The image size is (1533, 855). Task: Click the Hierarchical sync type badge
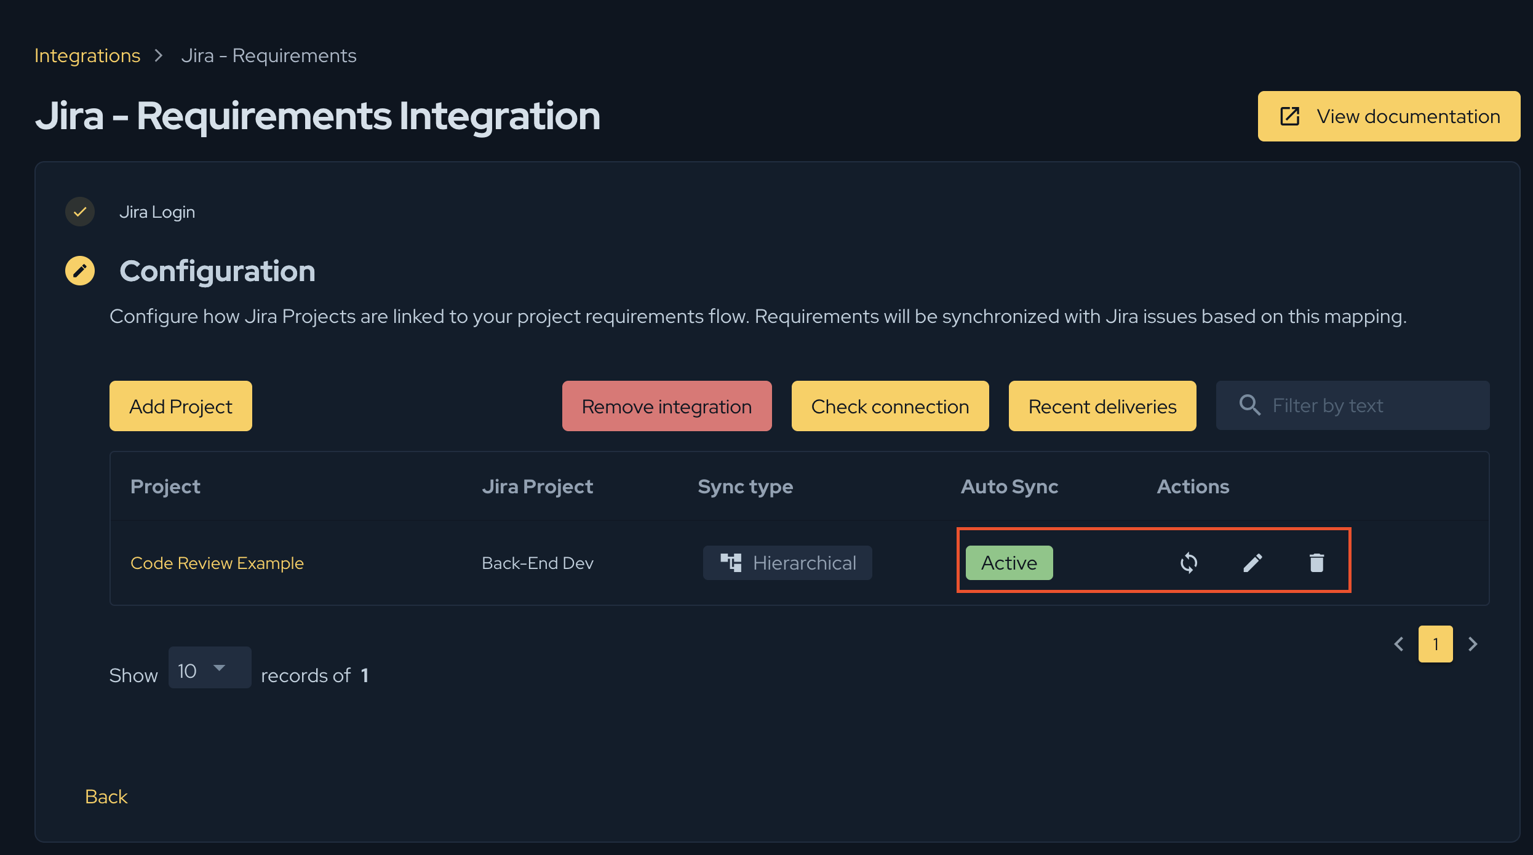787,563
